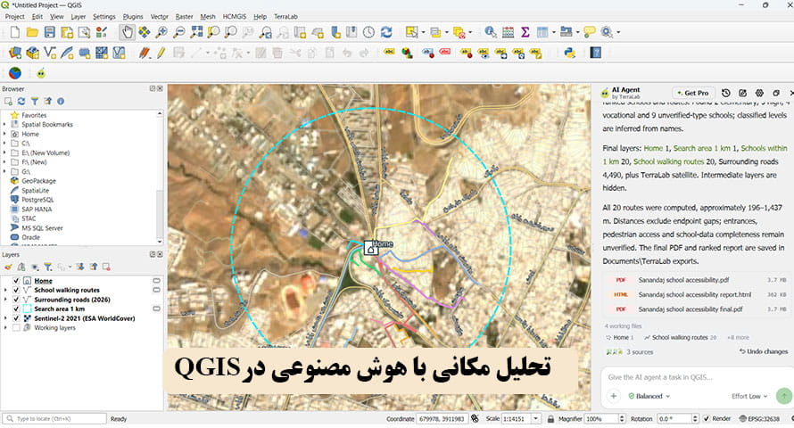Toggle School walking routes layer checkbox
This screenshot has height=428, width=794.
(x=16, y=291)
